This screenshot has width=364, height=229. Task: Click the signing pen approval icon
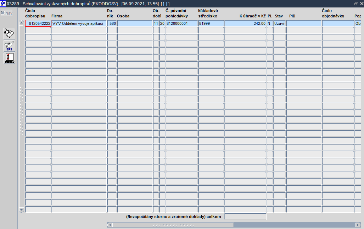9,33
